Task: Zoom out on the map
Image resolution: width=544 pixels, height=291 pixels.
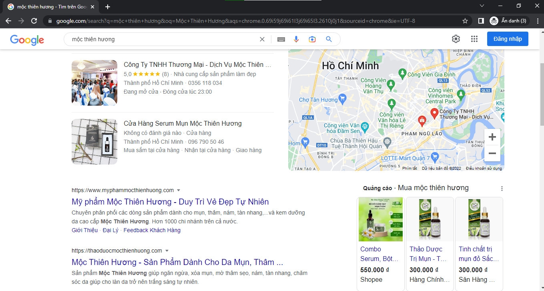Action: (x=492, y=153)
